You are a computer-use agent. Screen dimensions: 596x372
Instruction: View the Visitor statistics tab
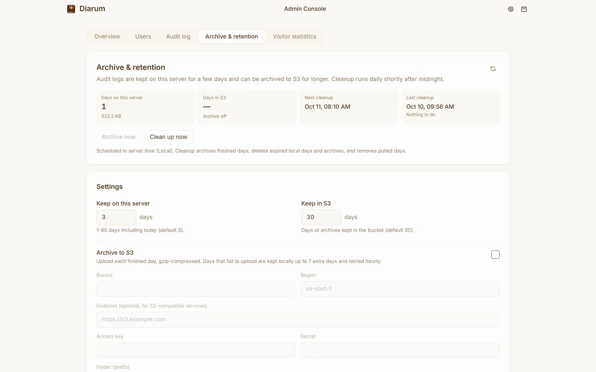point(294,37)
